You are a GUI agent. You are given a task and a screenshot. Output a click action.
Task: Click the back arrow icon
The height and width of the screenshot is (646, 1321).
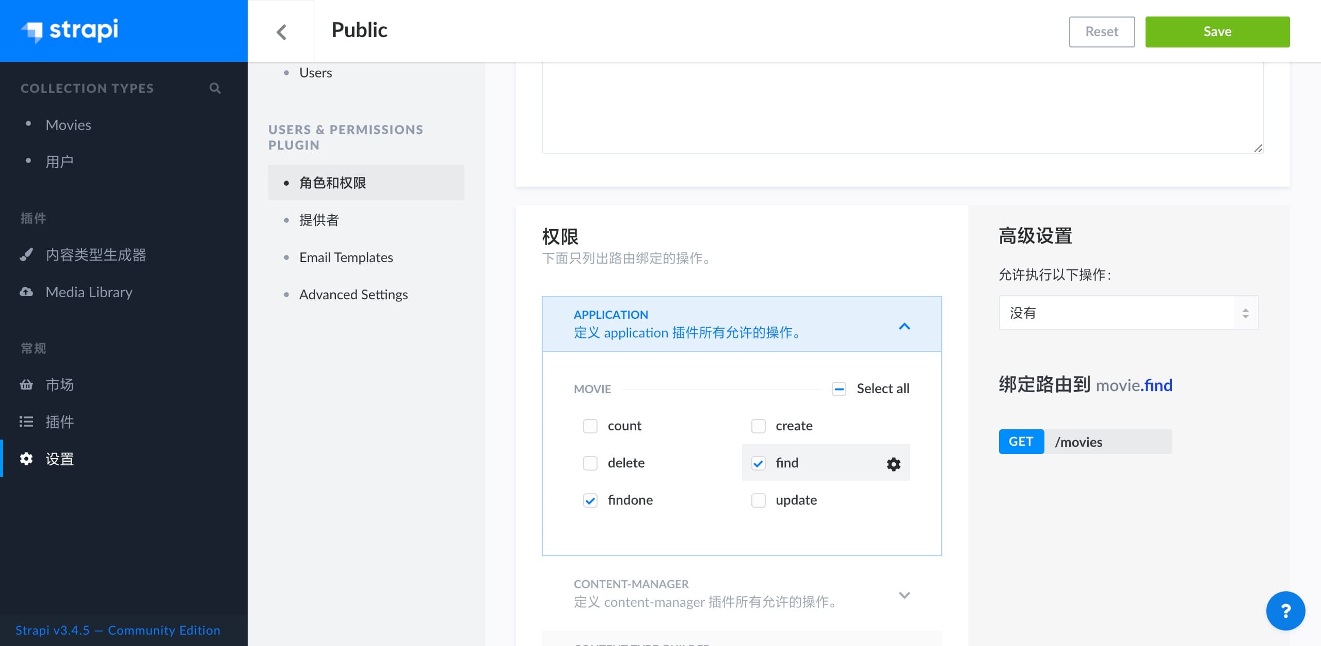(281, 32)
